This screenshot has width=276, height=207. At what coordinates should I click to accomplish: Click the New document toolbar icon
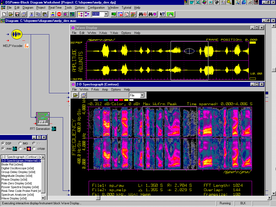click(x=4, y=14)
